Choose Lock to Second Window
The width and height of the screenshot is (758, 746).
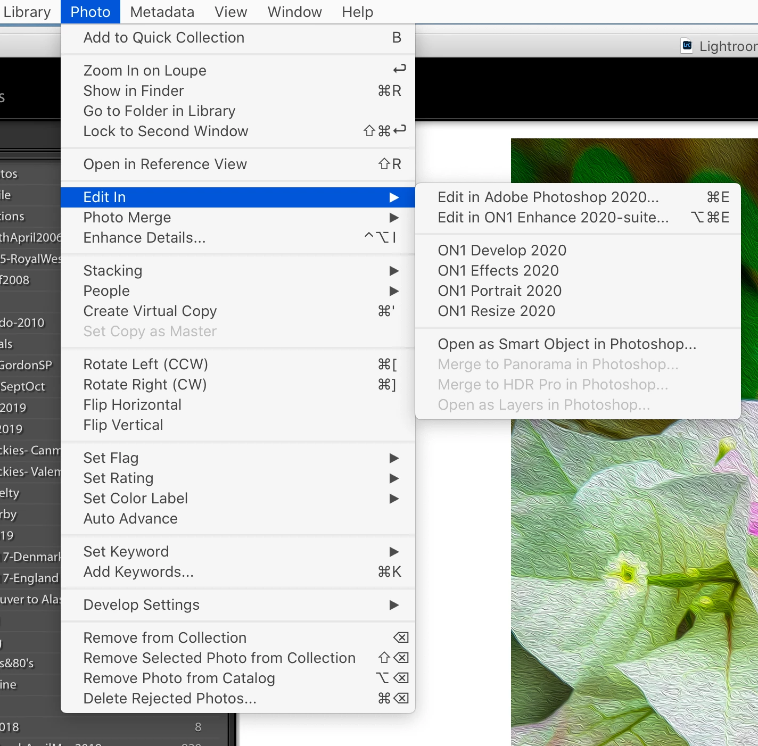click(x=238, y=131)
